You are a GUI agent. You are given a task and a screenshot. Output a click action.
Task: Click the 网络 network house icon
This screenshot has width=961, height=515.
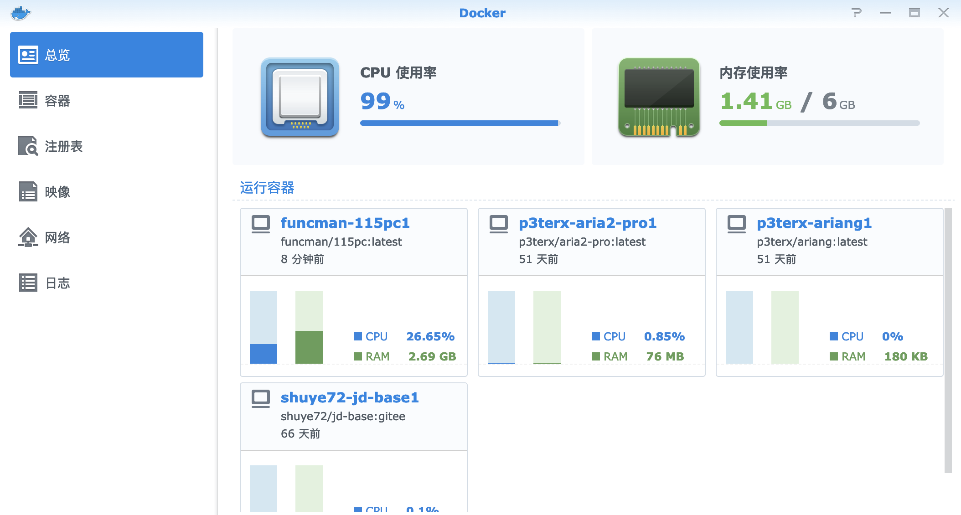[x=28, y=237]
